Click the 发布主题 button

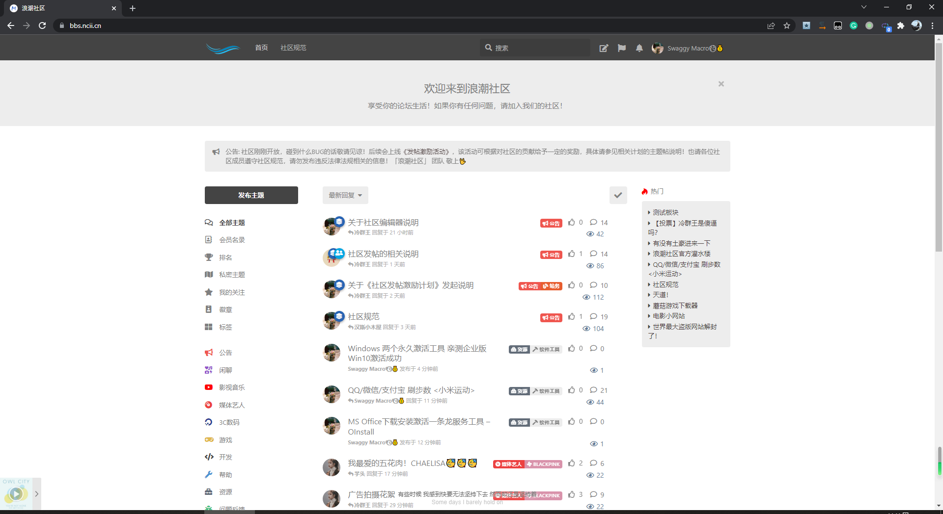coord(251,195)
